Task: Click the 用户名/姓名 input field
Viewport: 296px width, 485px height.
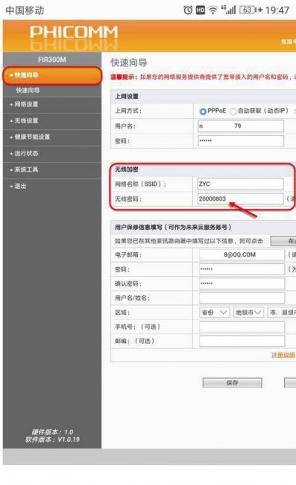Action: [x=242, y=298]
